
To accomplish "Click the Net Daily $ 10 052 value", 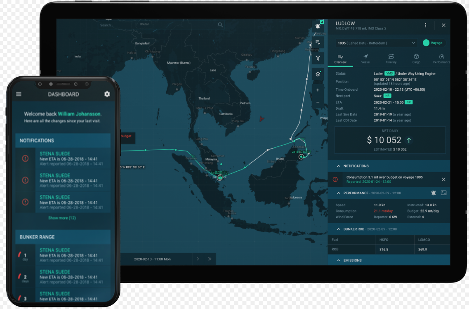I will 384,140.
